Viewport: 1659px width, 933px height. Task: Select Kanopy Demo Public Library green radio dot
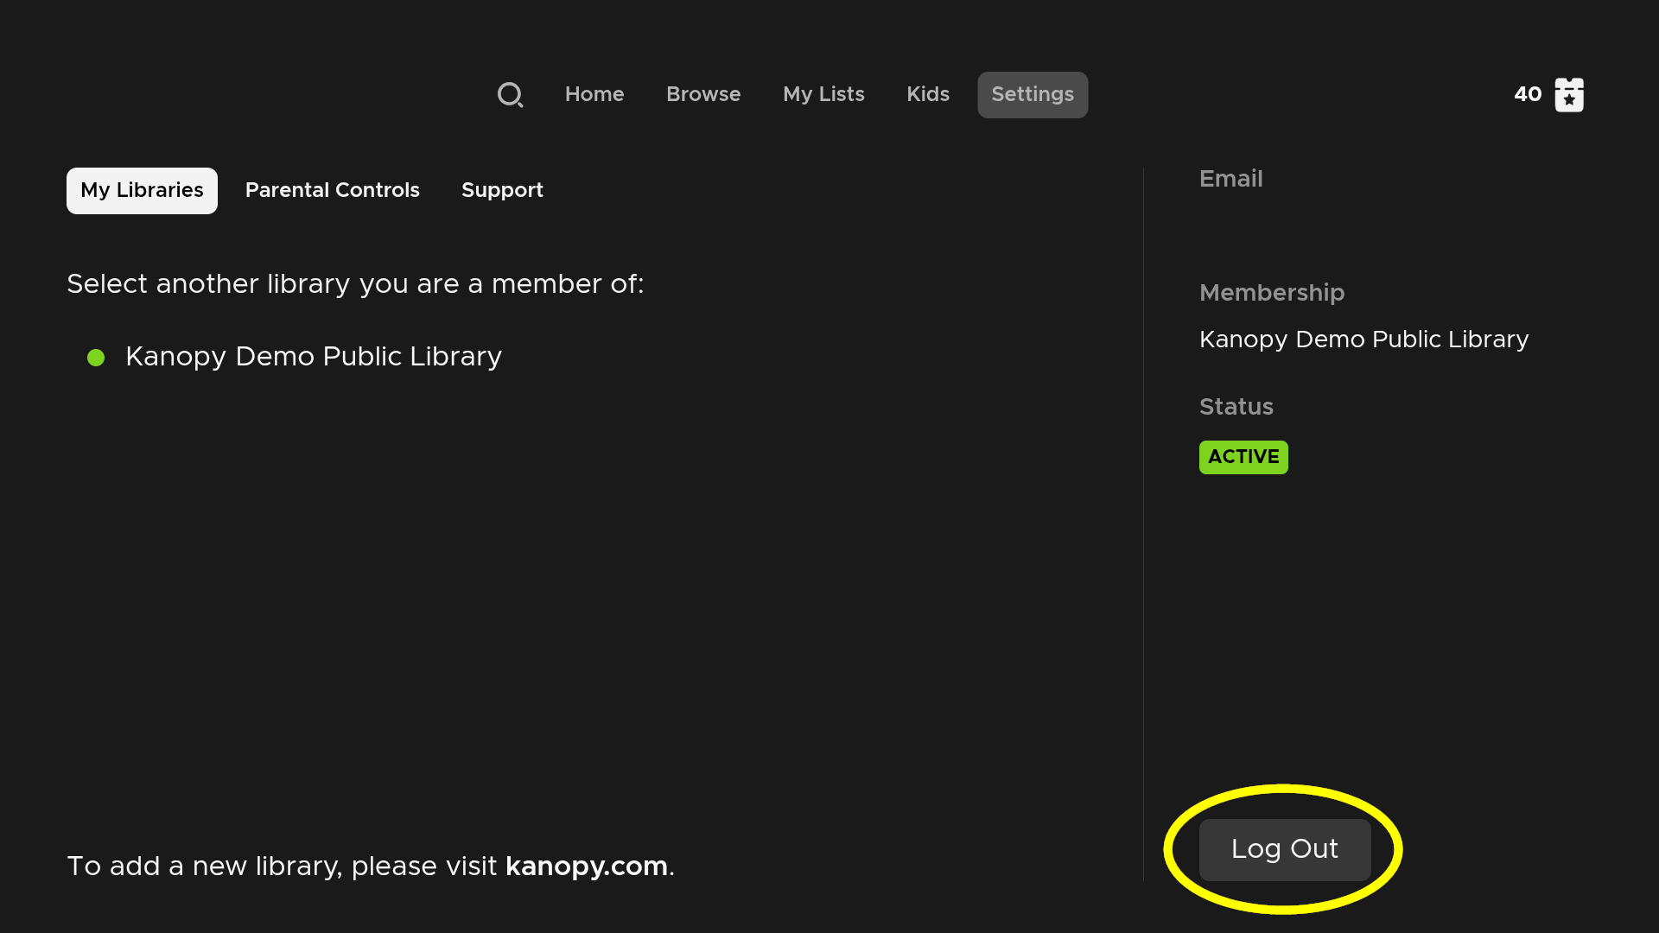pos(96,358)
